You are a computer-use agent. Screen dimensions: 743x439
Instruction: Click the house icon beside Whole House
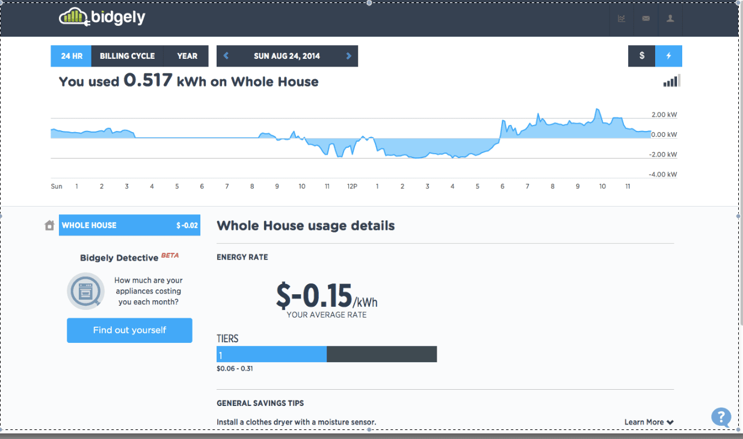click(x=50, y=225)
